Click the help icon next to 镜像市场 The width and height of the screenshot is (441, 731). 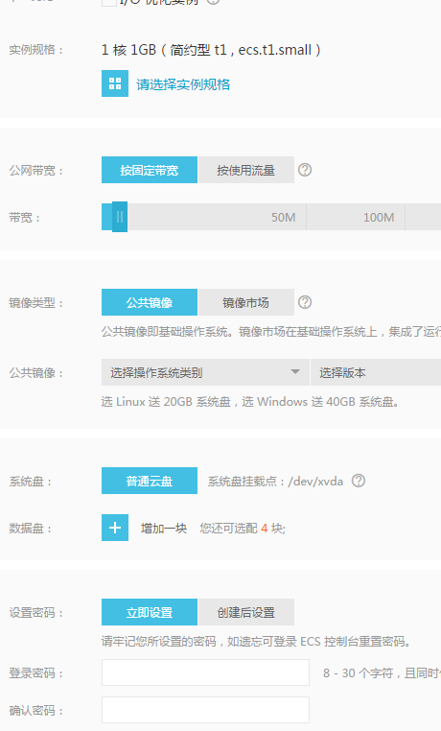click(305, 302)
